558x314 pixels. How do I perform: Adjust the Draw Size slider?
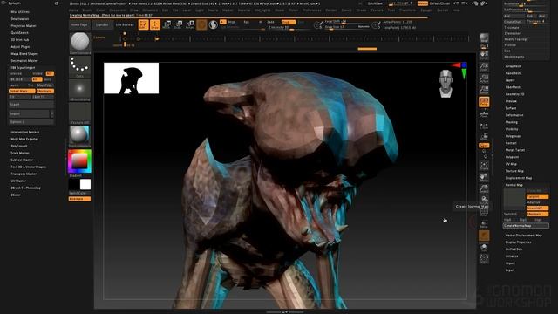[347, 27]
